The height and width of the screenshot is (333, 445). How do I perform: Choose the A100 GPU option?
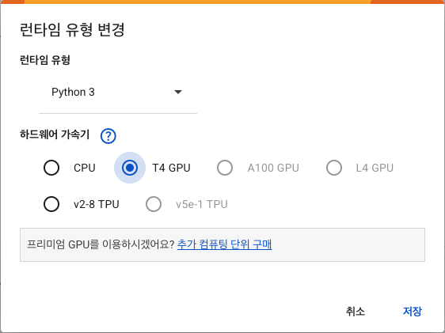point(225,168)
